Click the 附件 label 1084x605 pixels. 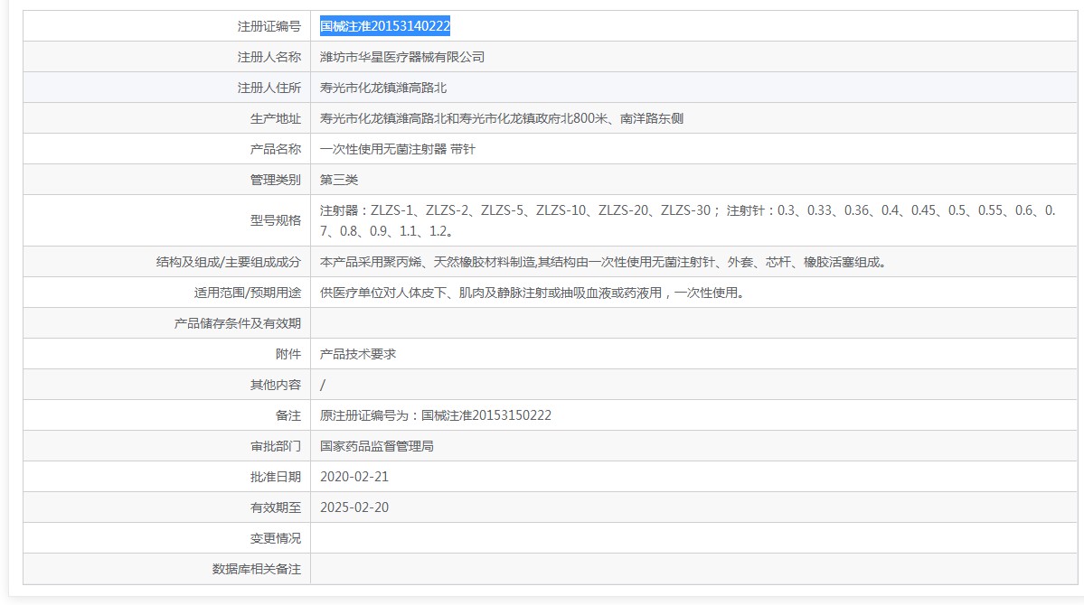(288, 354)
